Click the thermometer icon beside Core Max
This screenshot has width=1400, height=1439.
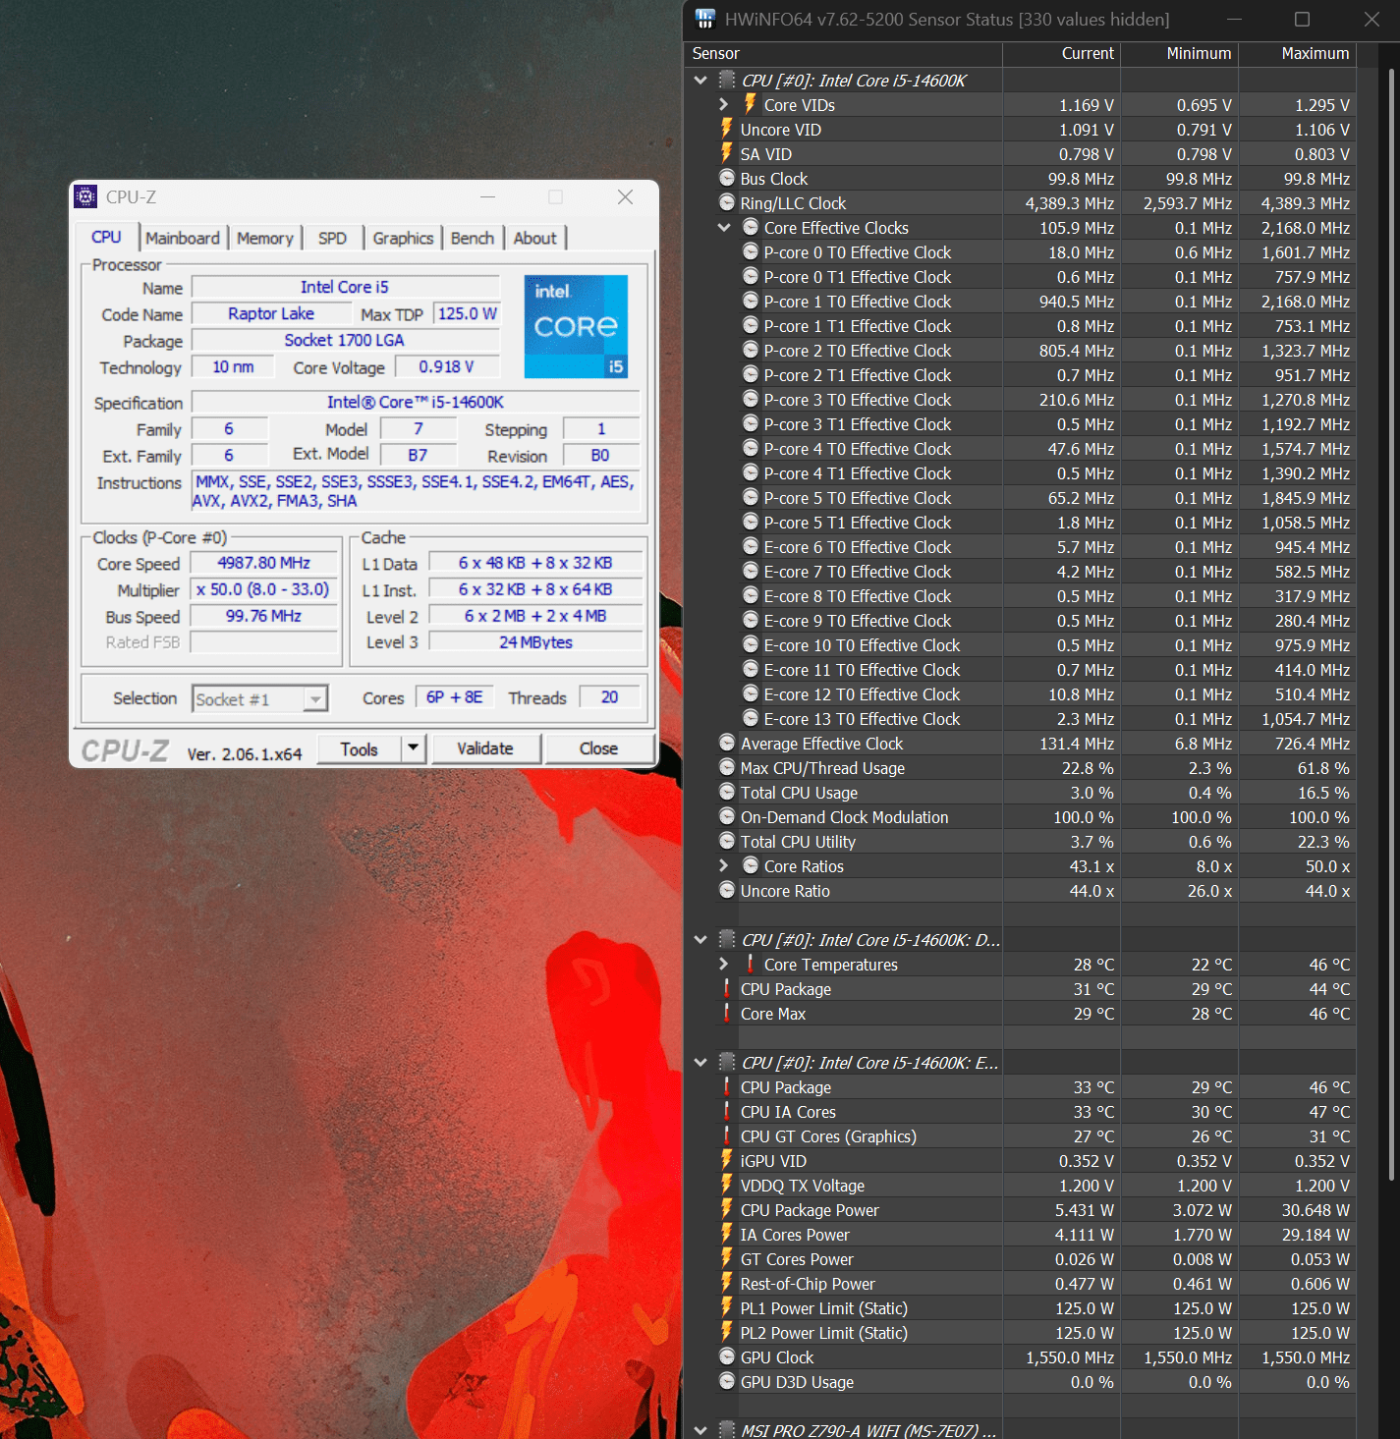point(727,1013)
